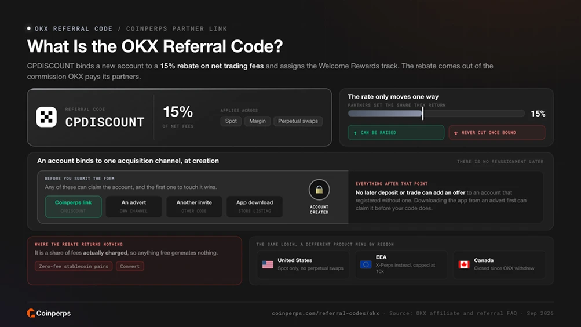Image resolution: width=581 pixels, height=327 pixels.
Task: Click the OKX REFERRAL CODE breadcrumb
Action: [x=74, y=28]
